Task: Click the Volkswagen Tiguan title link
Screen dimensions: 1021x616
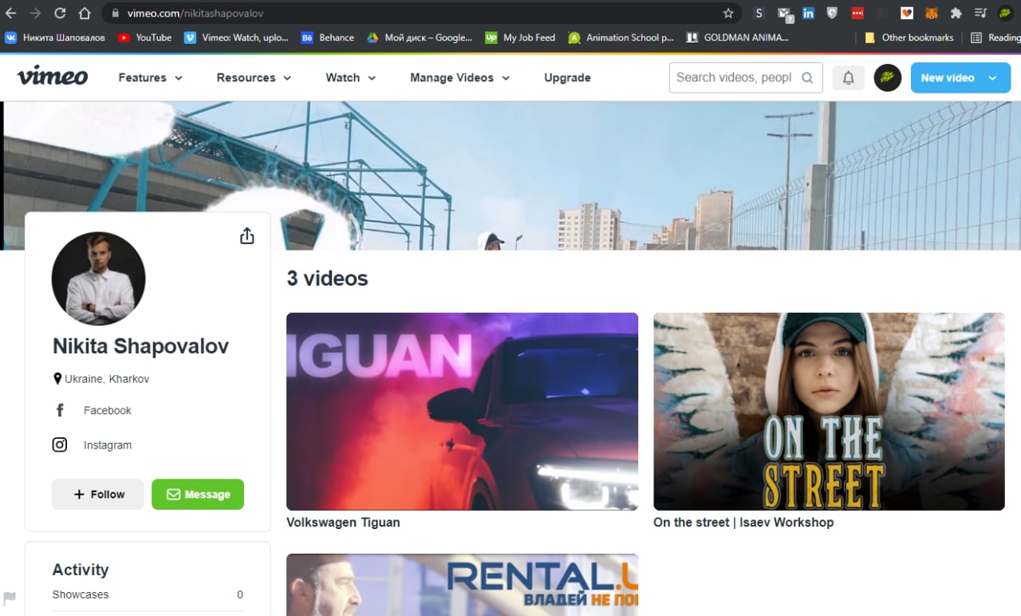Action: point(343,523)
